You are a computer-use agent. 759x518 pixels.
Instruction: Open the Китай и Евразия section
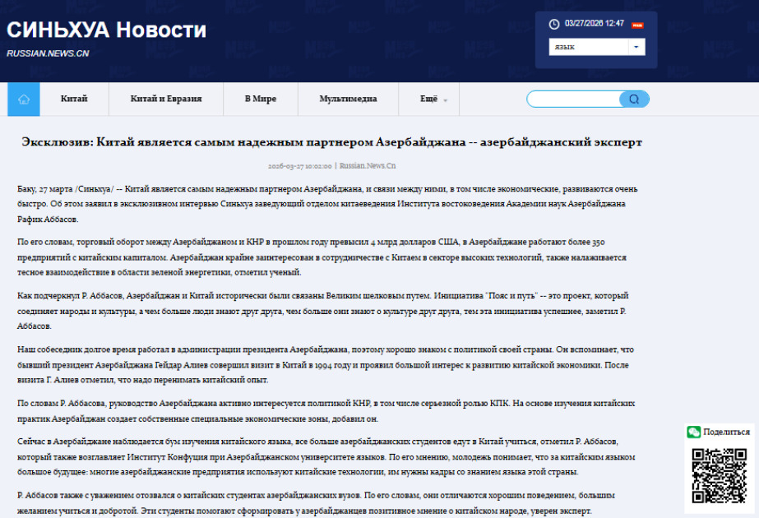click(x=164, y=99)
